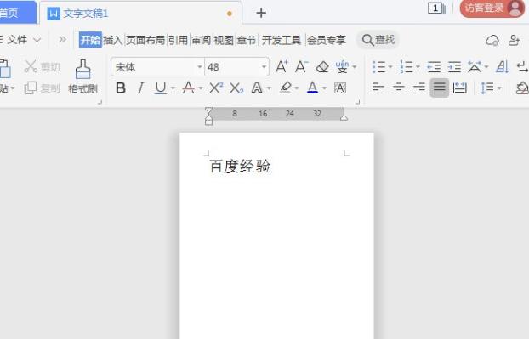Click the text effects outlined A icon
Image resolution: width=529 pixels, height=339 pixels.
click(257, 88)
